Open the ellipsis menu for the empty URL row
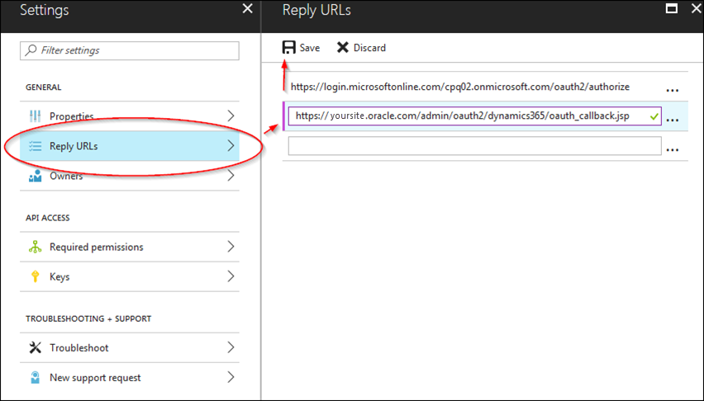Screen dimensions: 704x401 (x=672, y=150)
